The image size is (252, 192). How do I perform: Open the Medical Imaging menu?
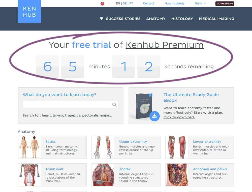[216, 19]
